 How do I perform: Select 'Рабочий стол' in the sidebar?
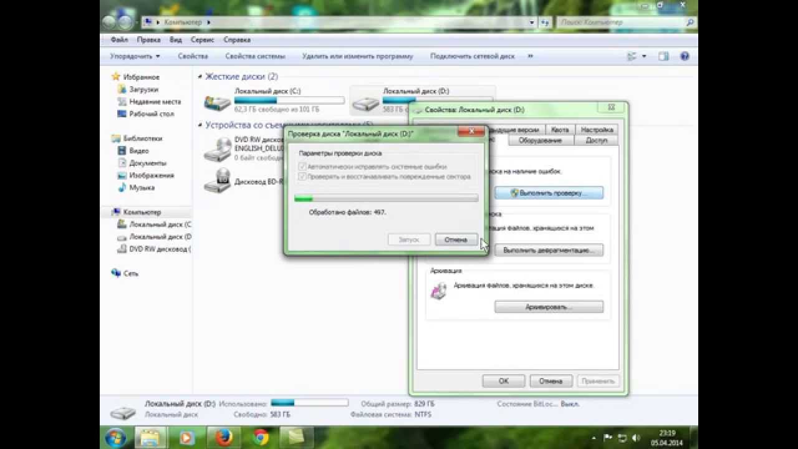[151, 114]
